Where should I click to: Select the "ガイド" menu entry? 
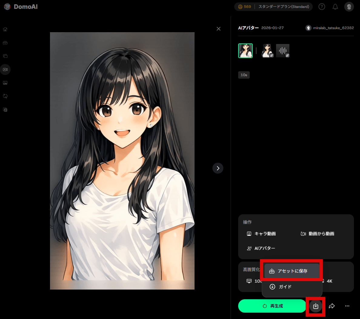[x=285, y=287]
